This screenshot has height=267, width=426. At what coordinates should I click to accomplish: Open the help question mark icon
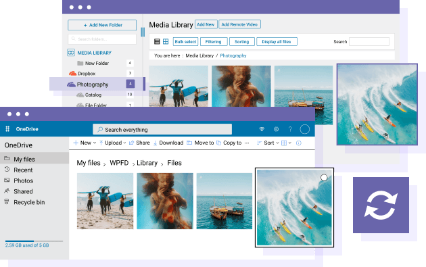pos(290,129)
